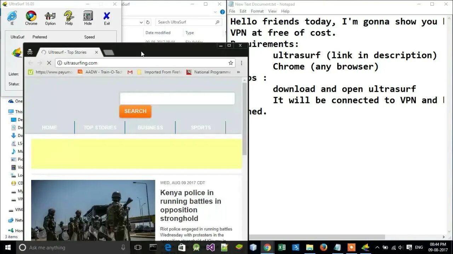Open the Notepad Help menu

[x=285, y=11]
